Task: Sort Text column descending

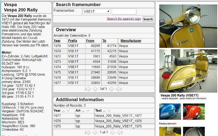Action: coord(109,111)
